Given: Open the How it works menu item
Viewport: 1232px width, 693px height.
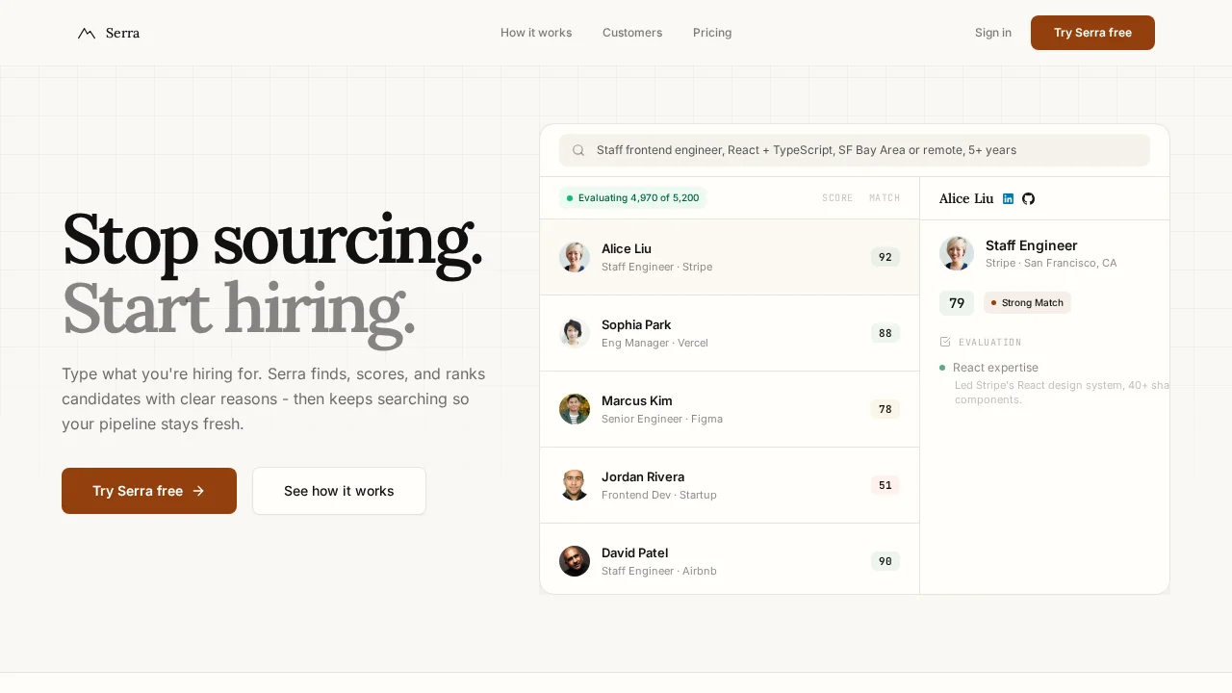Looking at the screenshot, I should [536, 33].
